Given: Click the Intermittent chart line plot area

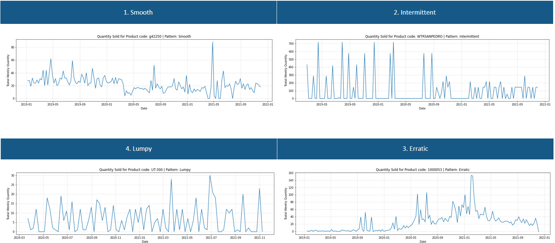Looking at the screenshot, I should click(423, 70).
